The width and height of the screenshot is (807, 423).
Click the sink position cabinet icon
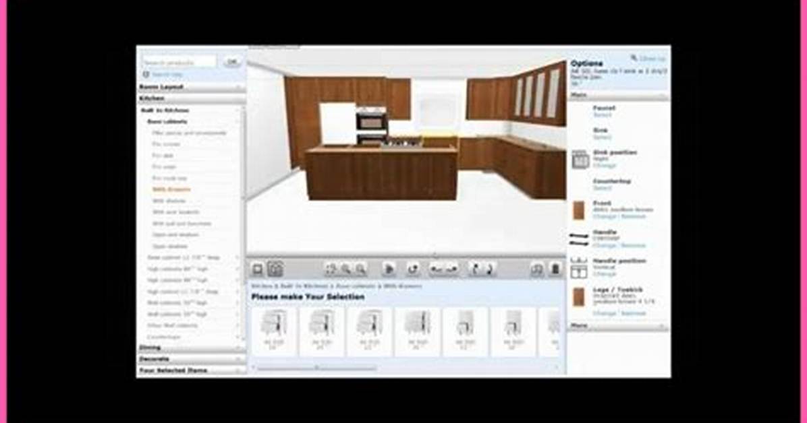(580, 160)
